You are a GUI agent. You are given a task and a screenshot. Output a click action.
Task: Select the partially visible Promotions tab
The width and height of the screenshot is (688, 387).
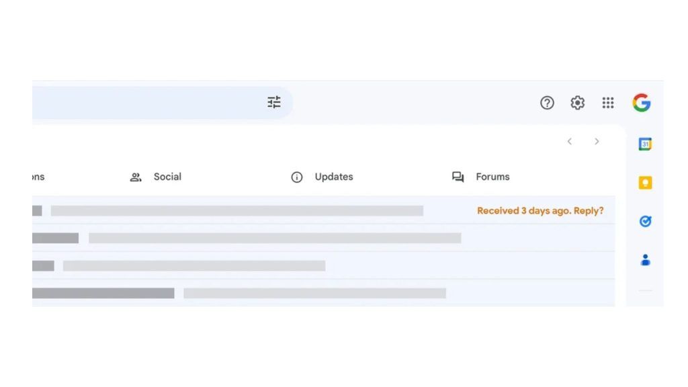coord(38,177)
